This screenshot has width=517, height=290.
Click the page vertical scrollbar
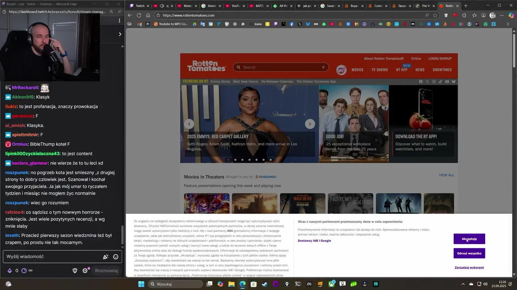514,50
